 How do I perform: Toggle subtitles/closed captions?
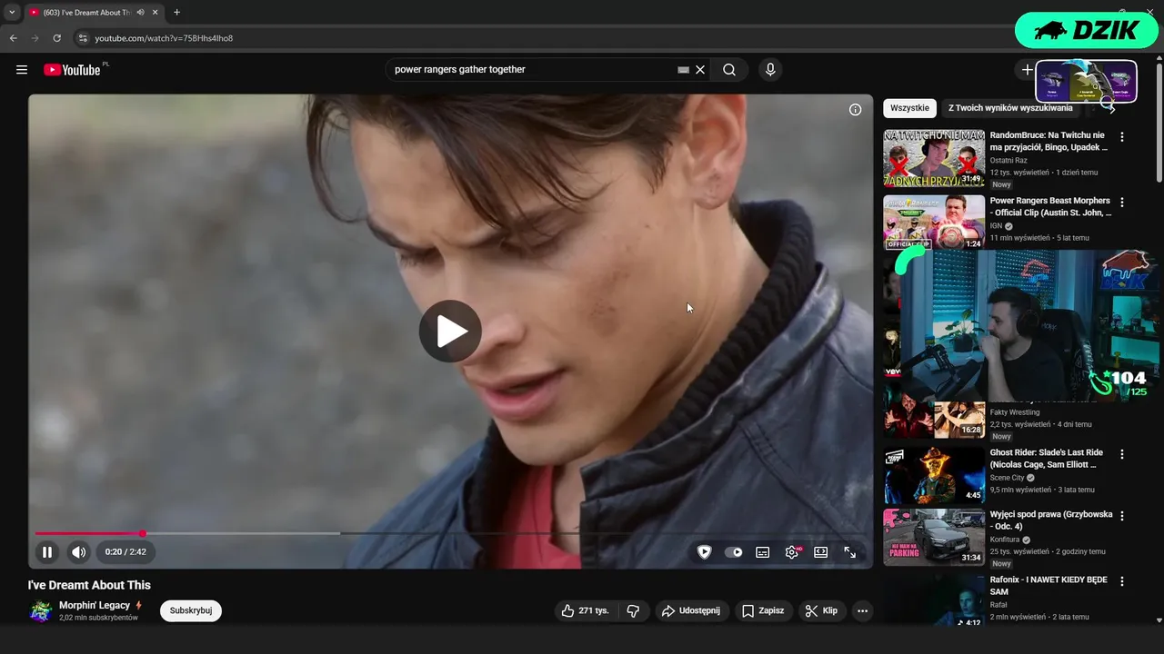(x=763, y=551)
